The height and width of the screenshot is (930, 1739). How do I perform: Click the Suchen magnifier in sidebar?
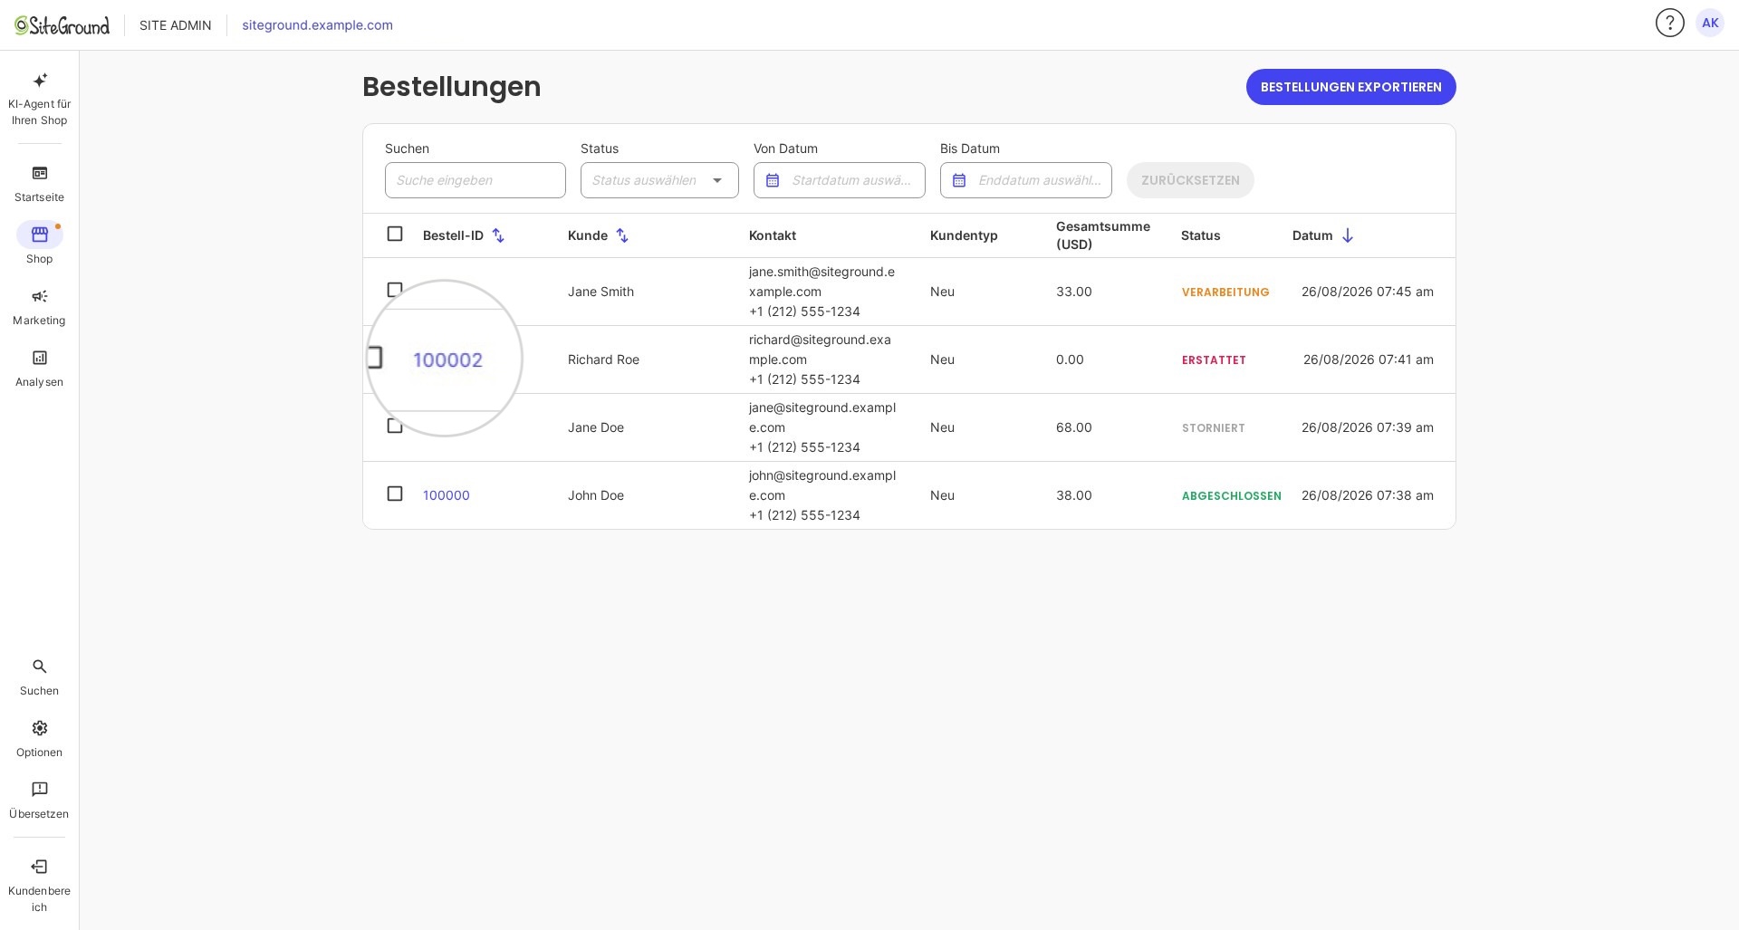pyautogui.click(x=40, y=677)
